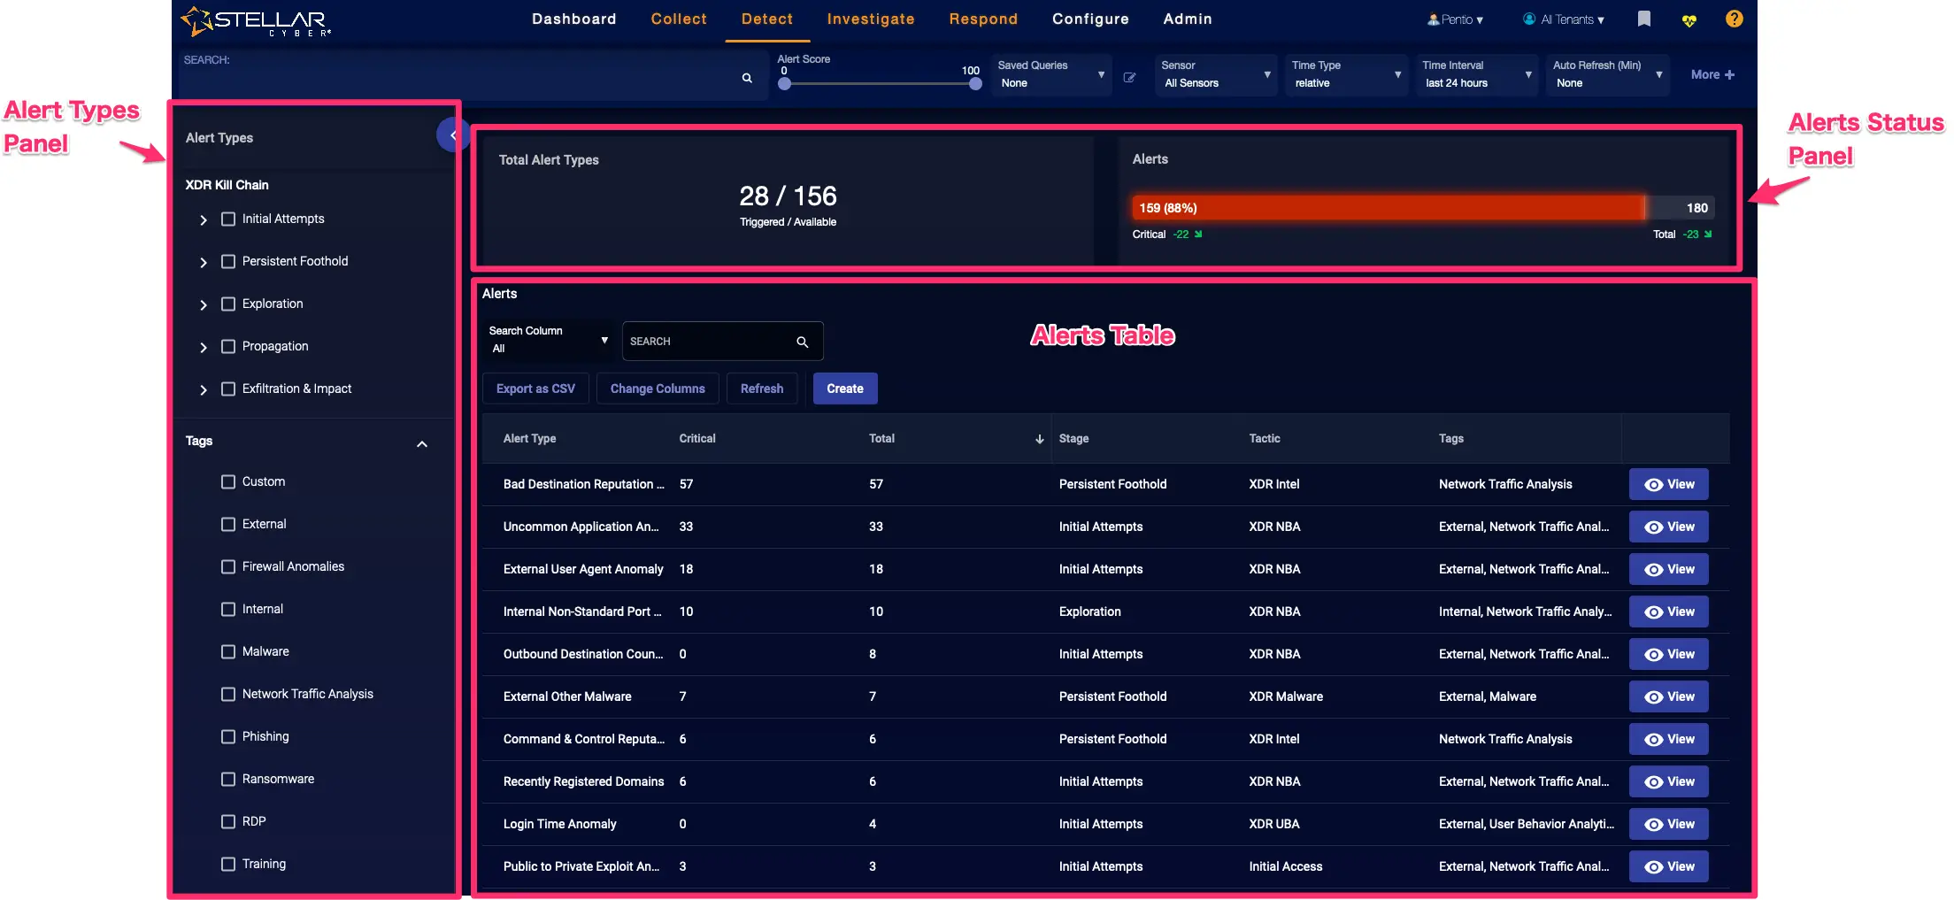Click the Create button

tap(844, 388)
